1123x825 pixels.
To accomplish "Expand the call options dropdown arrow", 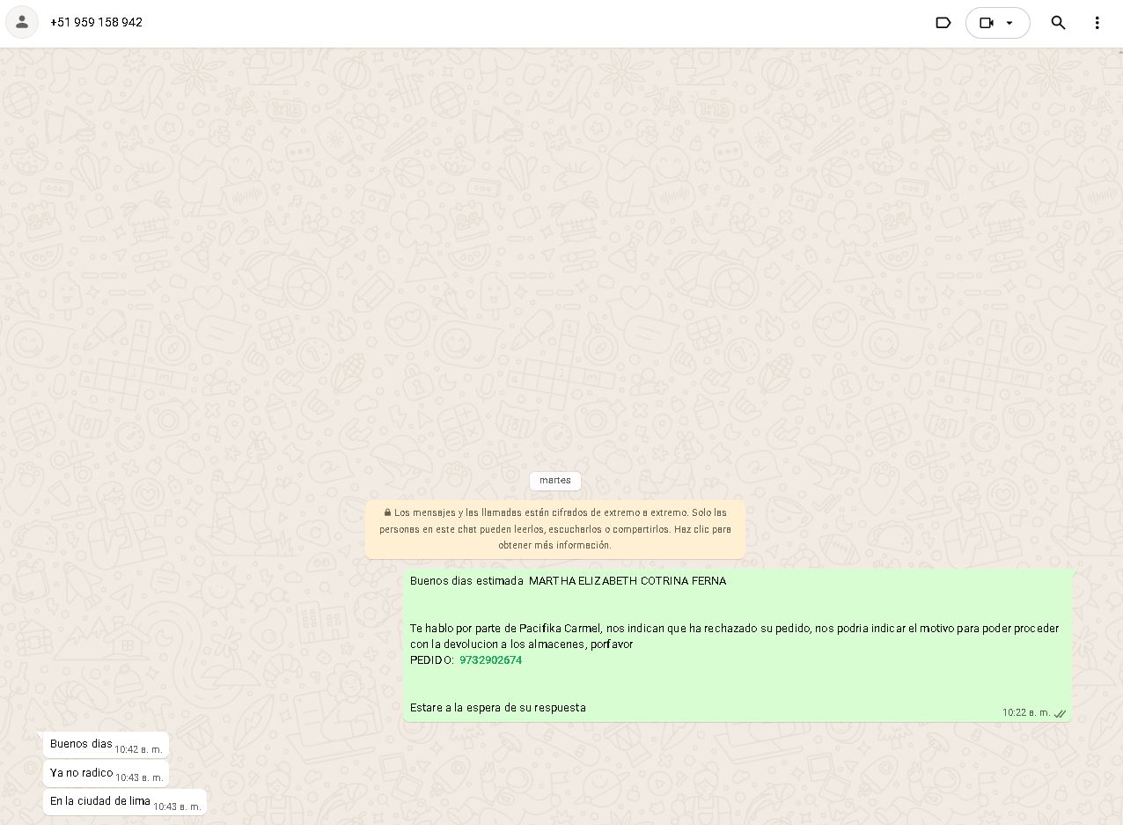I will click(1010, 23).
